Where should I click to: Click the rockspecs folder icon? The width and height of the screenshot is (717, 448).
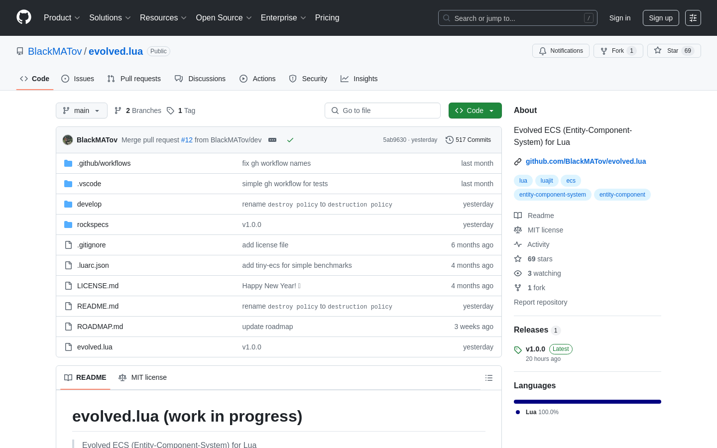coord(68,224)
